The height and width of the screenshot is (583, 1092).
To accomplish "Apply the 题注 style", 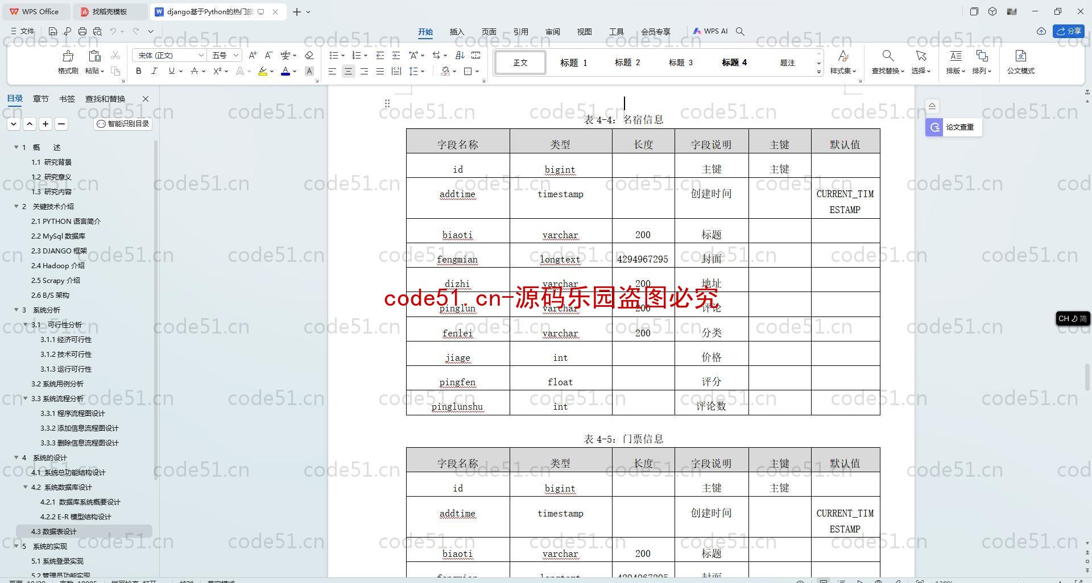I will [787, 63].
